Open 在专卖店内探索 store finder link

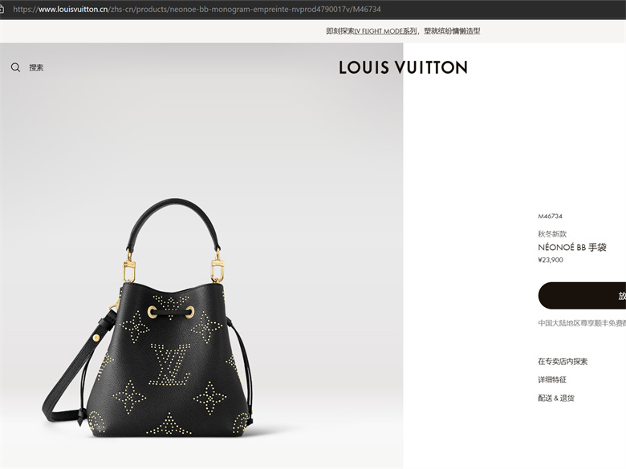pyautogui.click(x=563, y=362)
